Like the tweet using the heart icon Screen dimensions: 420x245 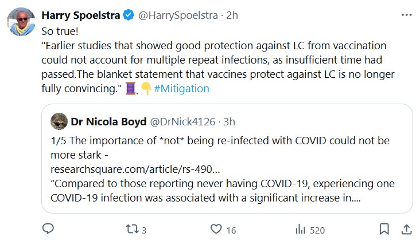216,230
